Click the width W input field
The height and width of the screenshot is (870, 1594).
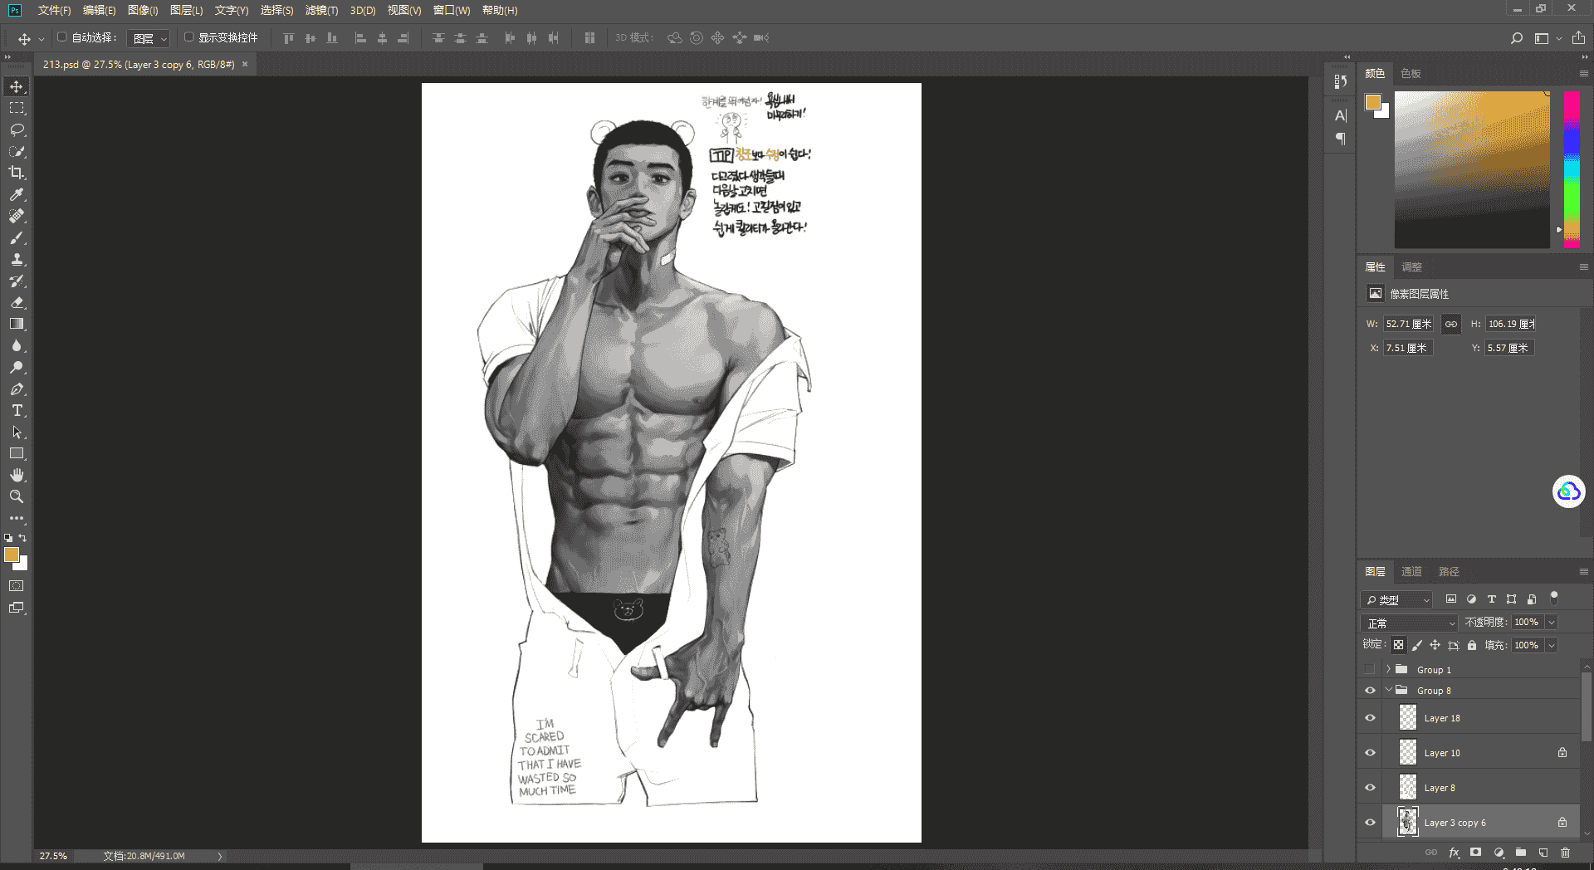[1408, 324]
